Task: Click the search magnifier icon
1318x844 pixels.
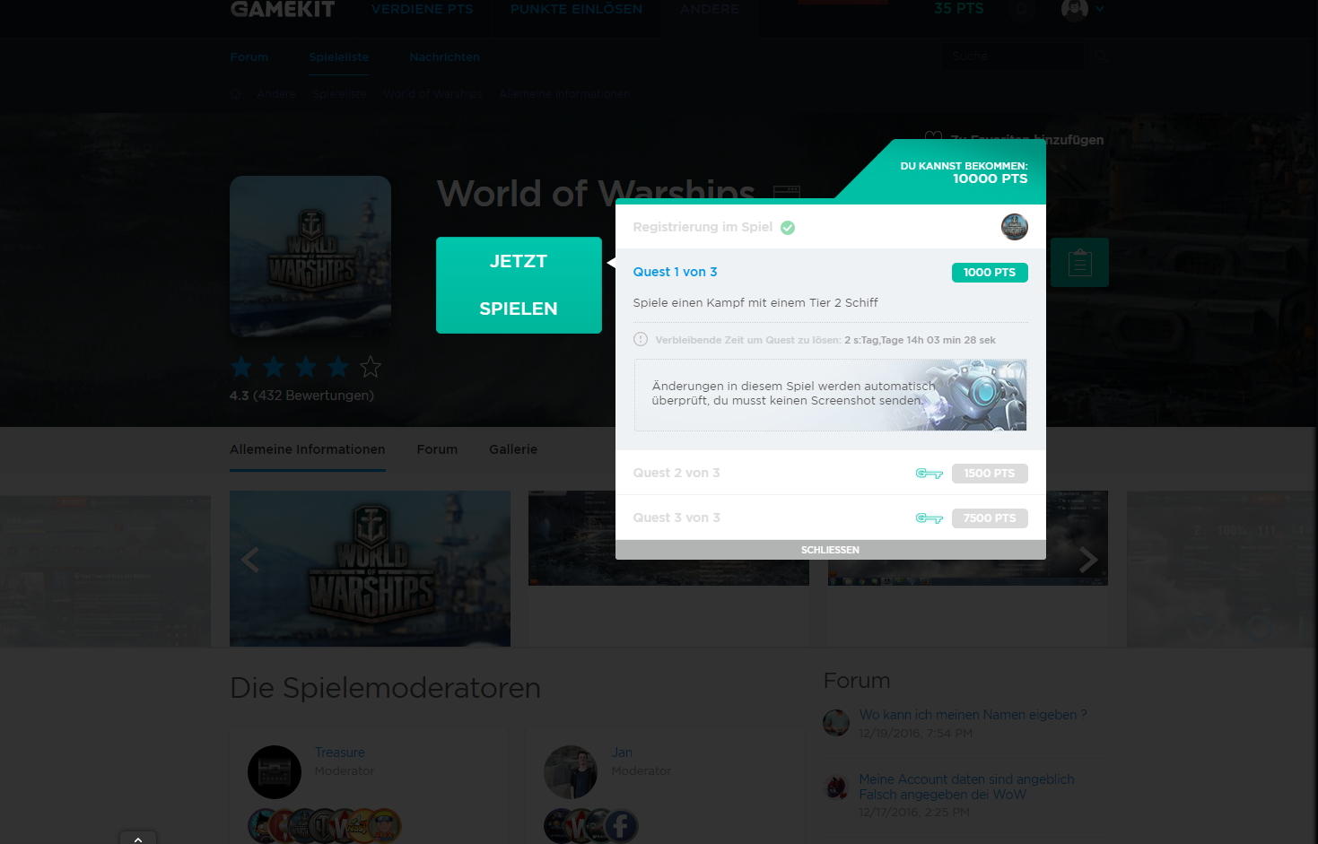Action: [1101, 57]
